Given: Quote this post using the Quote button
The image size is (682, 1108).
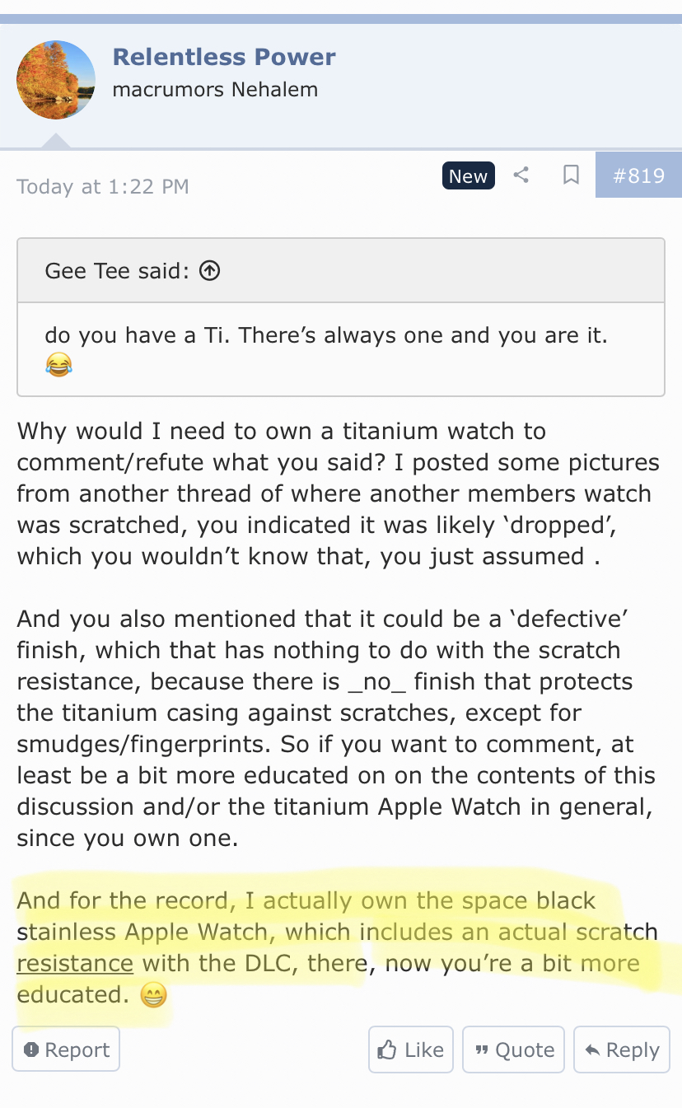Looking at the screenshot, I should coord(513,1050).
